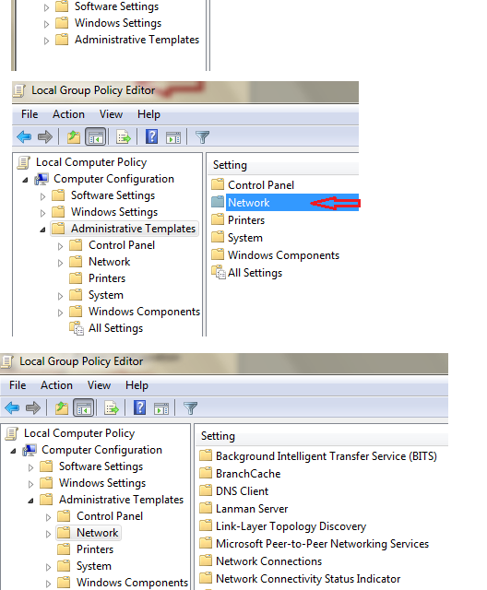Open the View menu in the bottom editor

tap(99, 385)
